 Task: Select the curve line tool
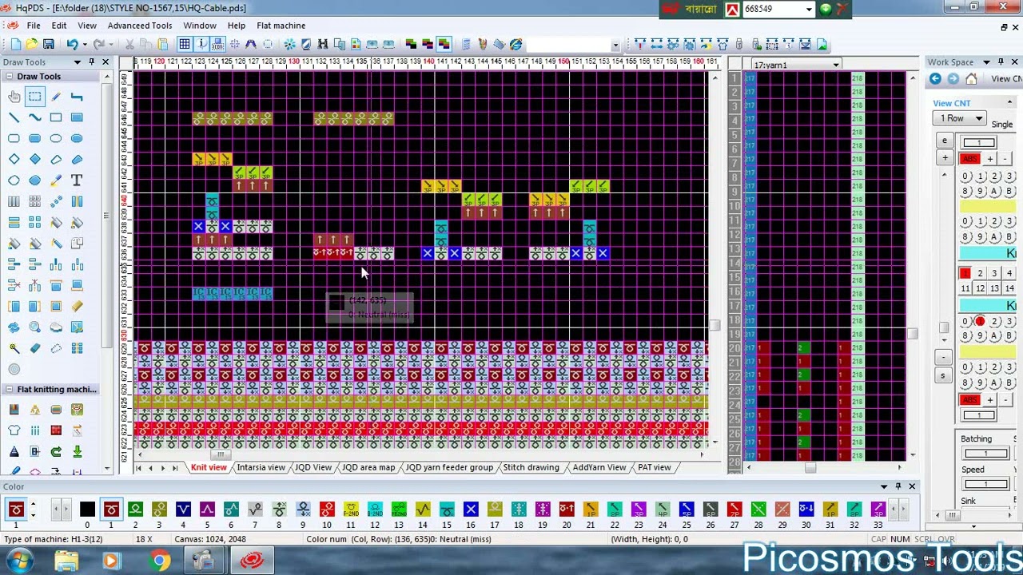pyautogui.click(x=35, y=117)
